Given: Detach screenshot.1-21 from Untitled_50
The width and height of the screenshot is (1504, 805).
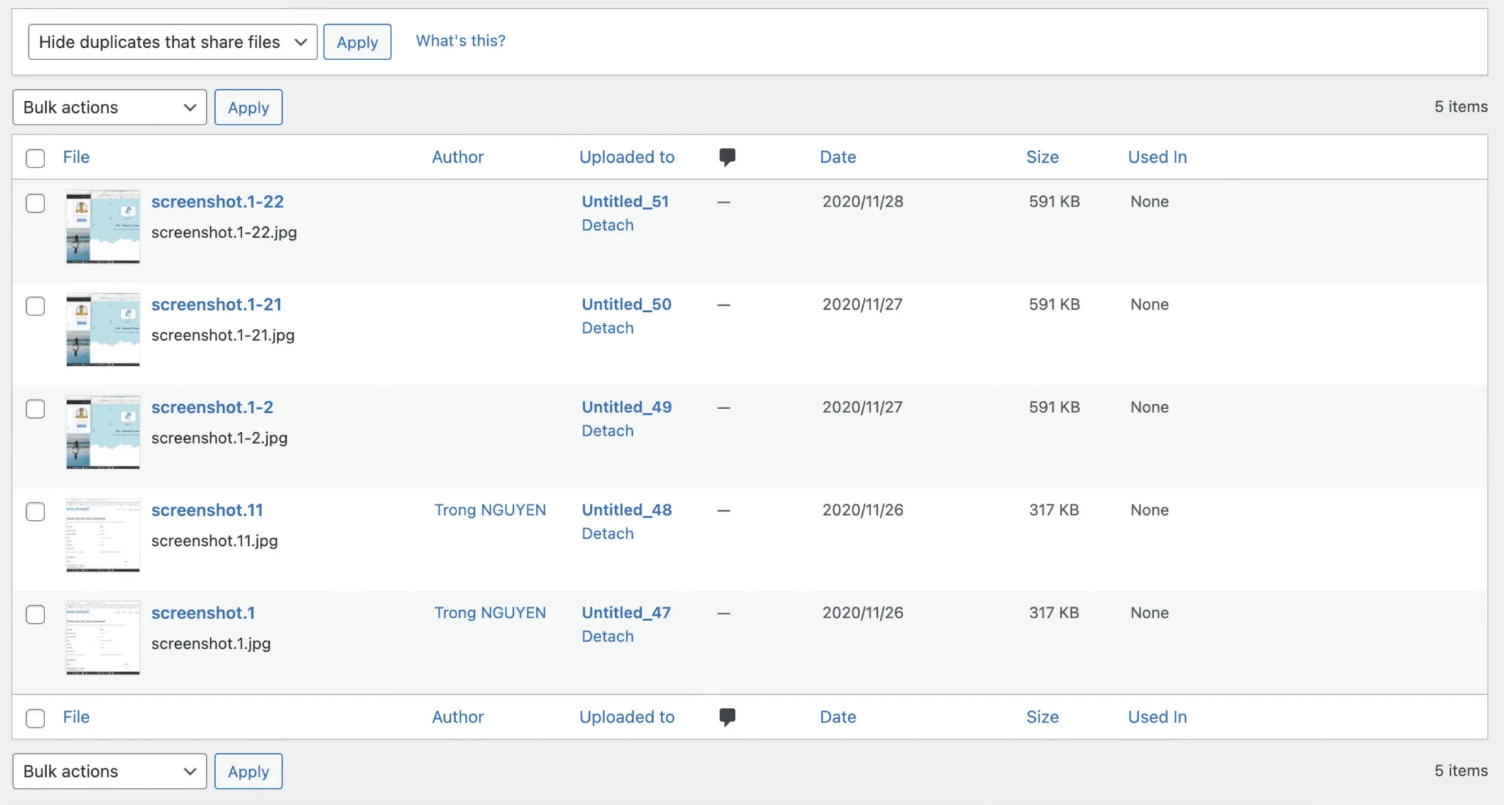Looking at the screenshot, I should point(608,328).
